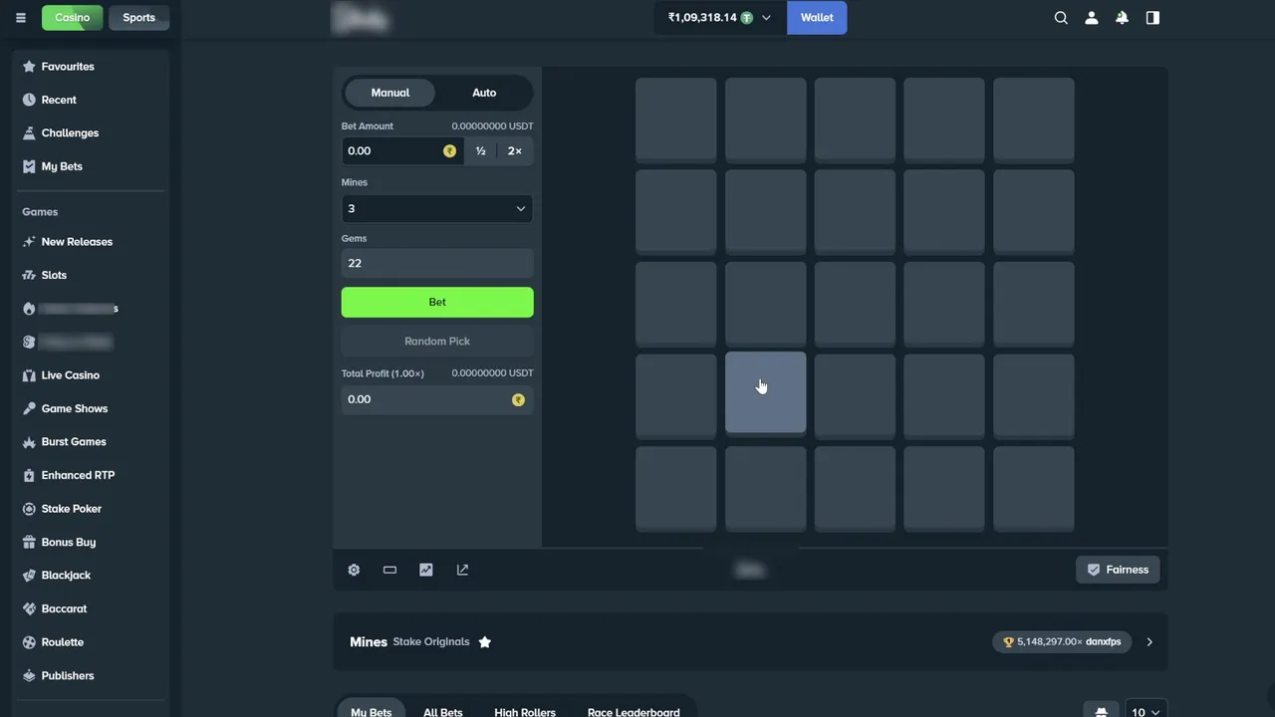Open the notifications bell icon
Image resolution: width=1275 pixels, height=717 pixels.
point(1122,18)
